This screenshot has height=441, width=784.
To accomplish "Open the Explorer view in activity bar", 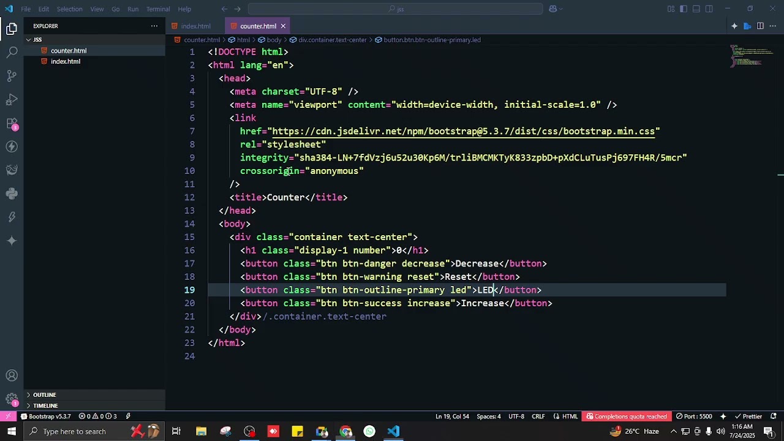I will tap(12, 29).
